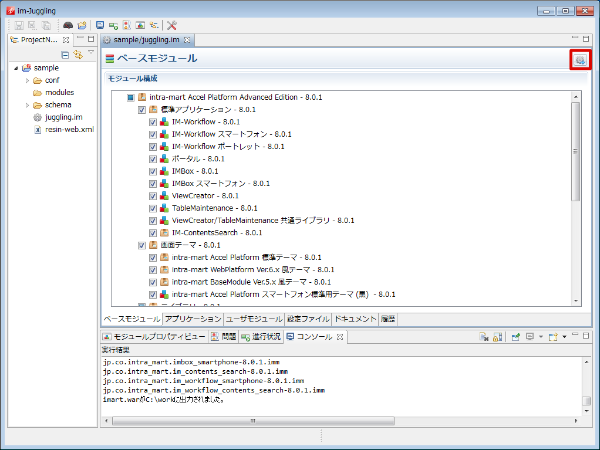Viewport: 600px width, 450px height.
Task: Click the Save All icon in the toolbar
Action: [46, 25]
